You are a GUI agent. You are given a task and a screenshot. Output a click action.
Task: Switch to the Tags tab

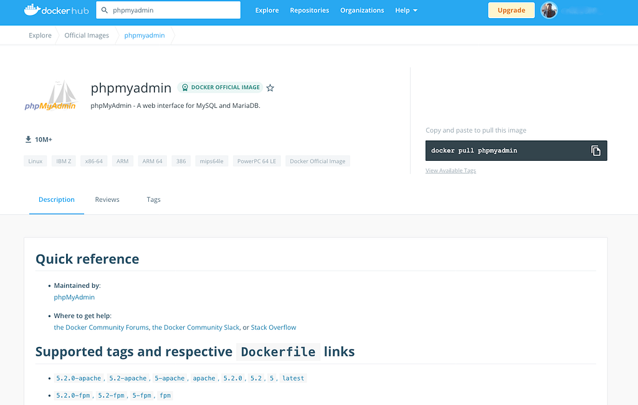153,199
